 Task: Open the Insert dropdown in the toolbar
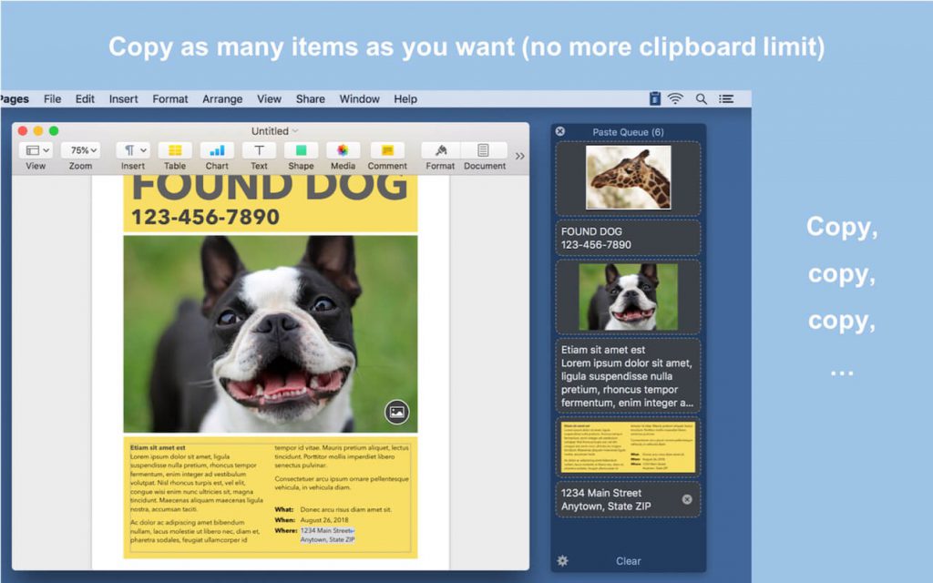point(132,152)
